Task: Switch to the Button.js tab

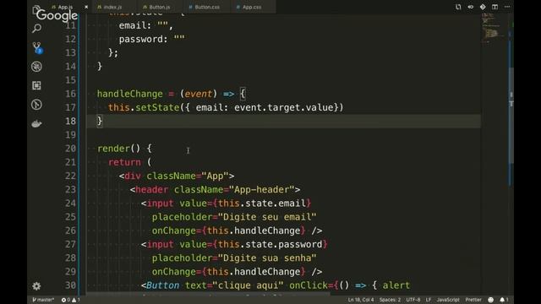Action: [x=160, y=7]
